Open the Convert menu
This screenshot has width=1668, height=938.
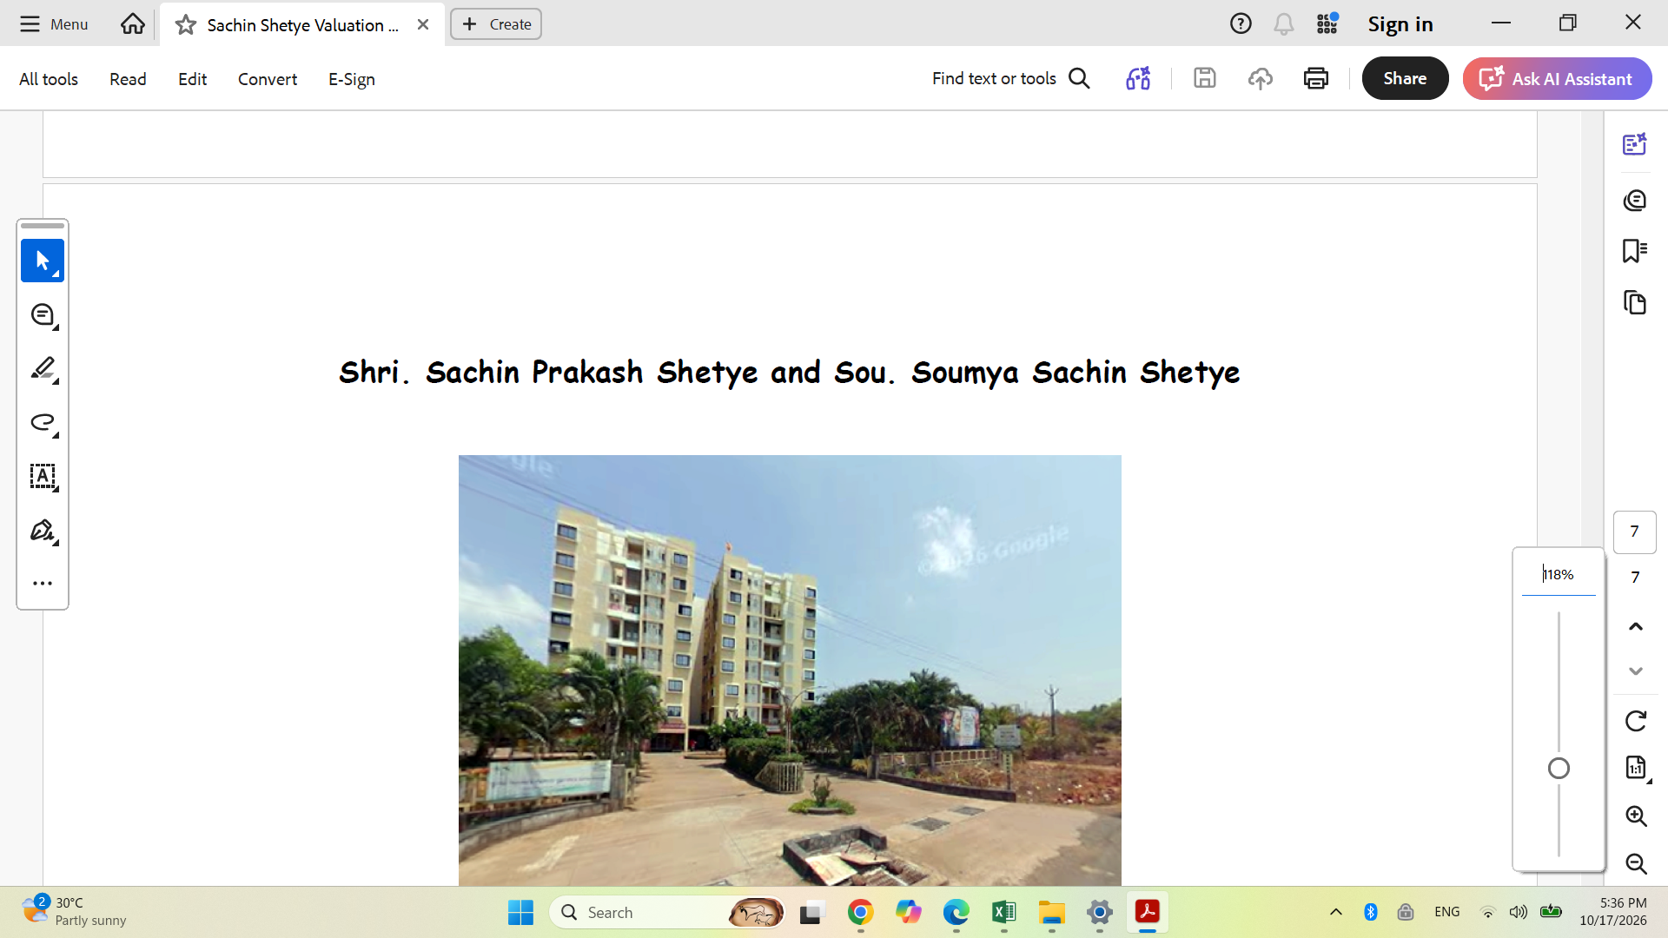pos(268,79)
